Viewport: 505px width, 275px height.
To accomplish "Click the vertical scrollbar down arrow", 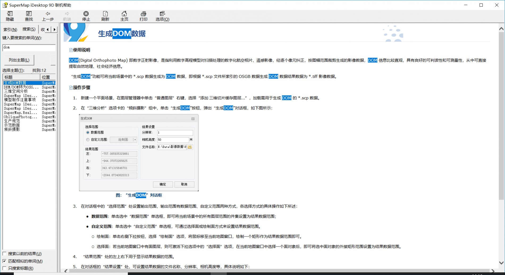I will (501, 263).
